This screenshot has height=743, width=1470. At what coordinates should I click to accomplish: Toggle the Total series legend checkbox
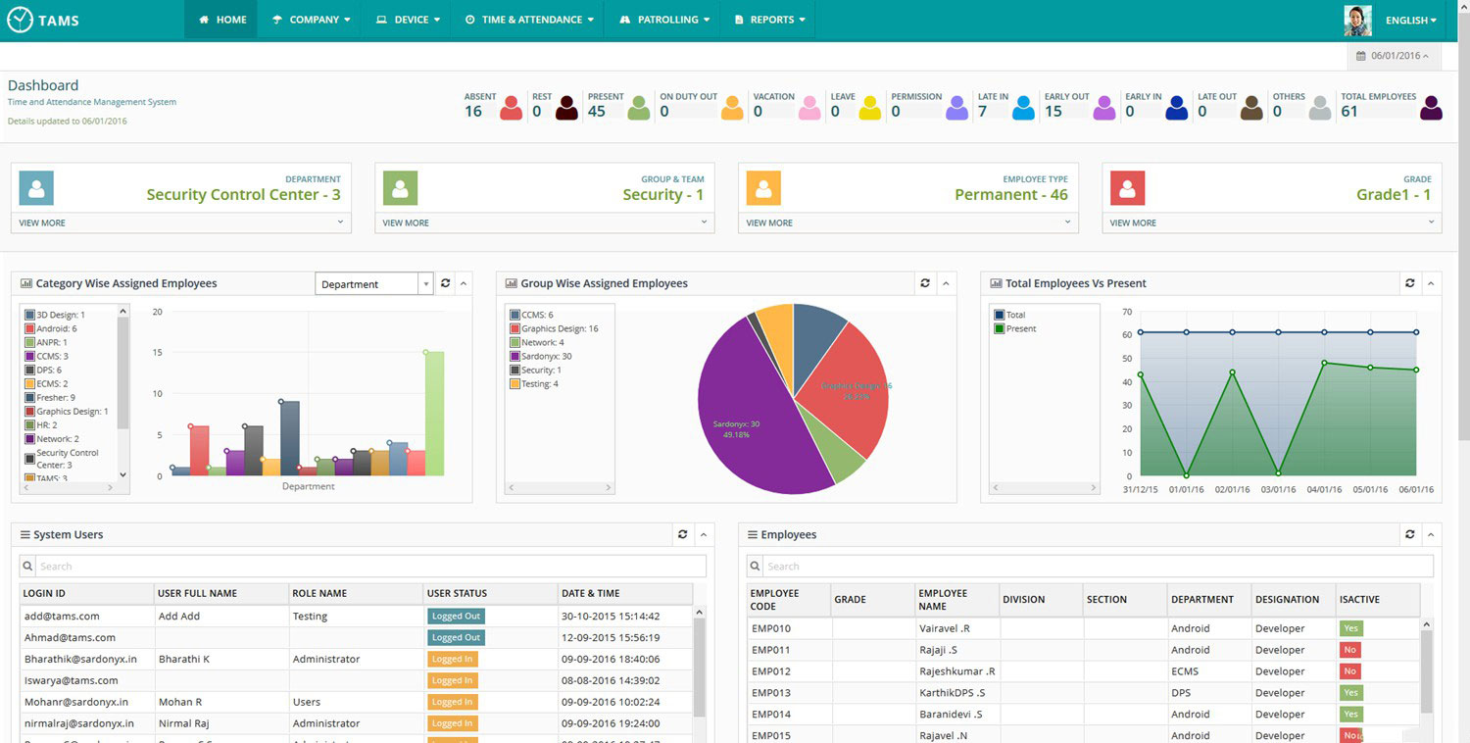[999, 315]
